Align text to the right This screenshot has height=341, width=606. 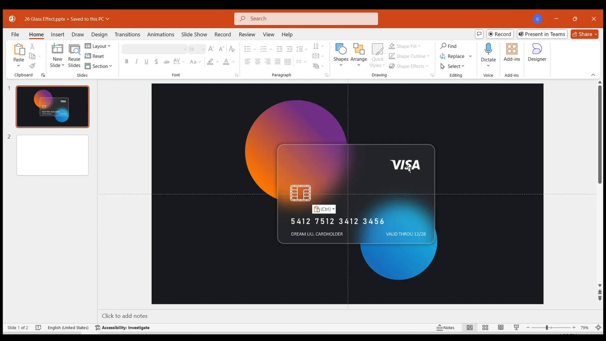click(268, 62)
